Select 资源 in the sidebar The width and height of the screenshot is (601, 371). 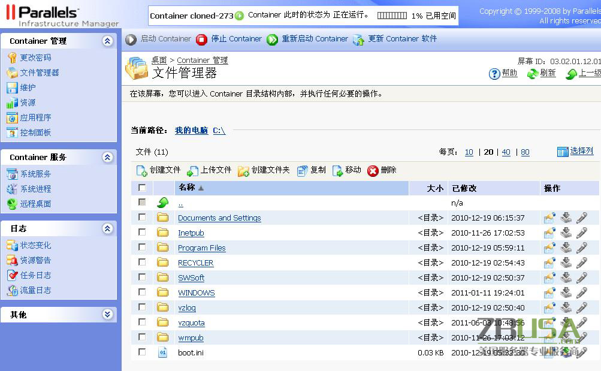[28, 102]
